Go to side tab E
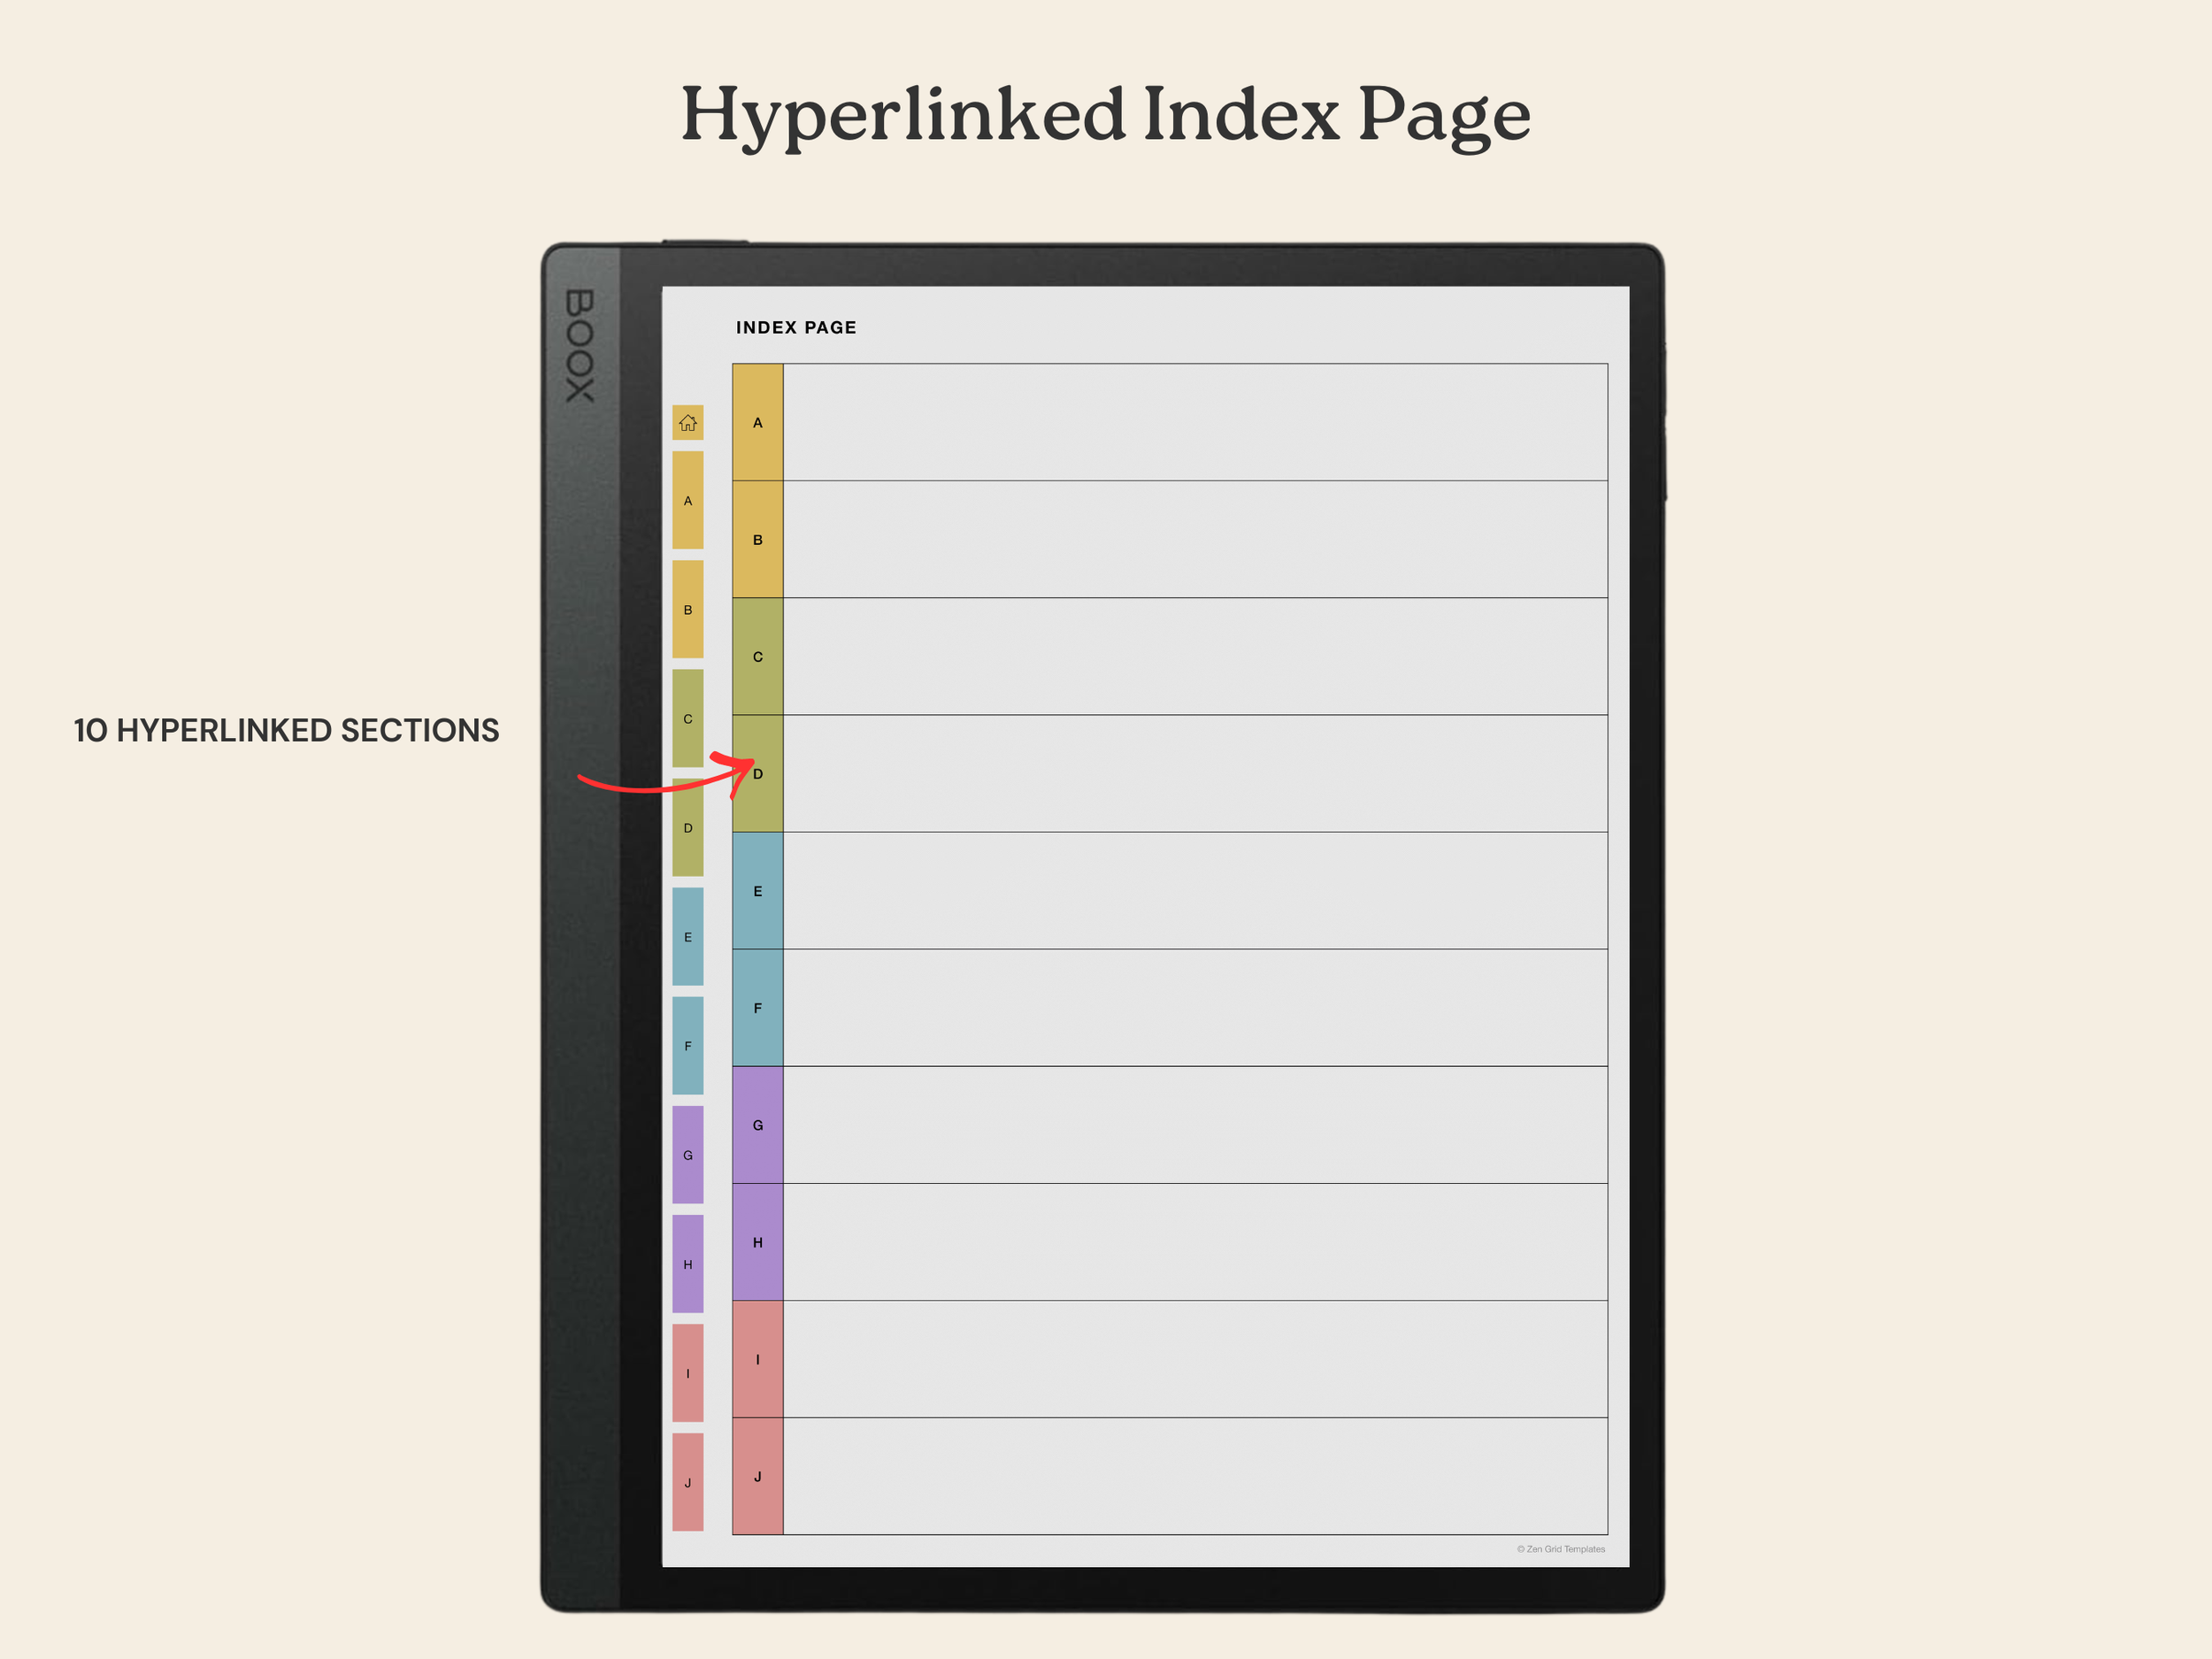The height and width of the screenshot is (1659, 2212). pos(687,937)
